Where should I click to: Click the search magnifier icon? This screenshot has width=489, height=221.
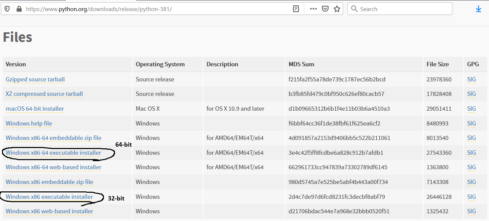coord(354,9)
